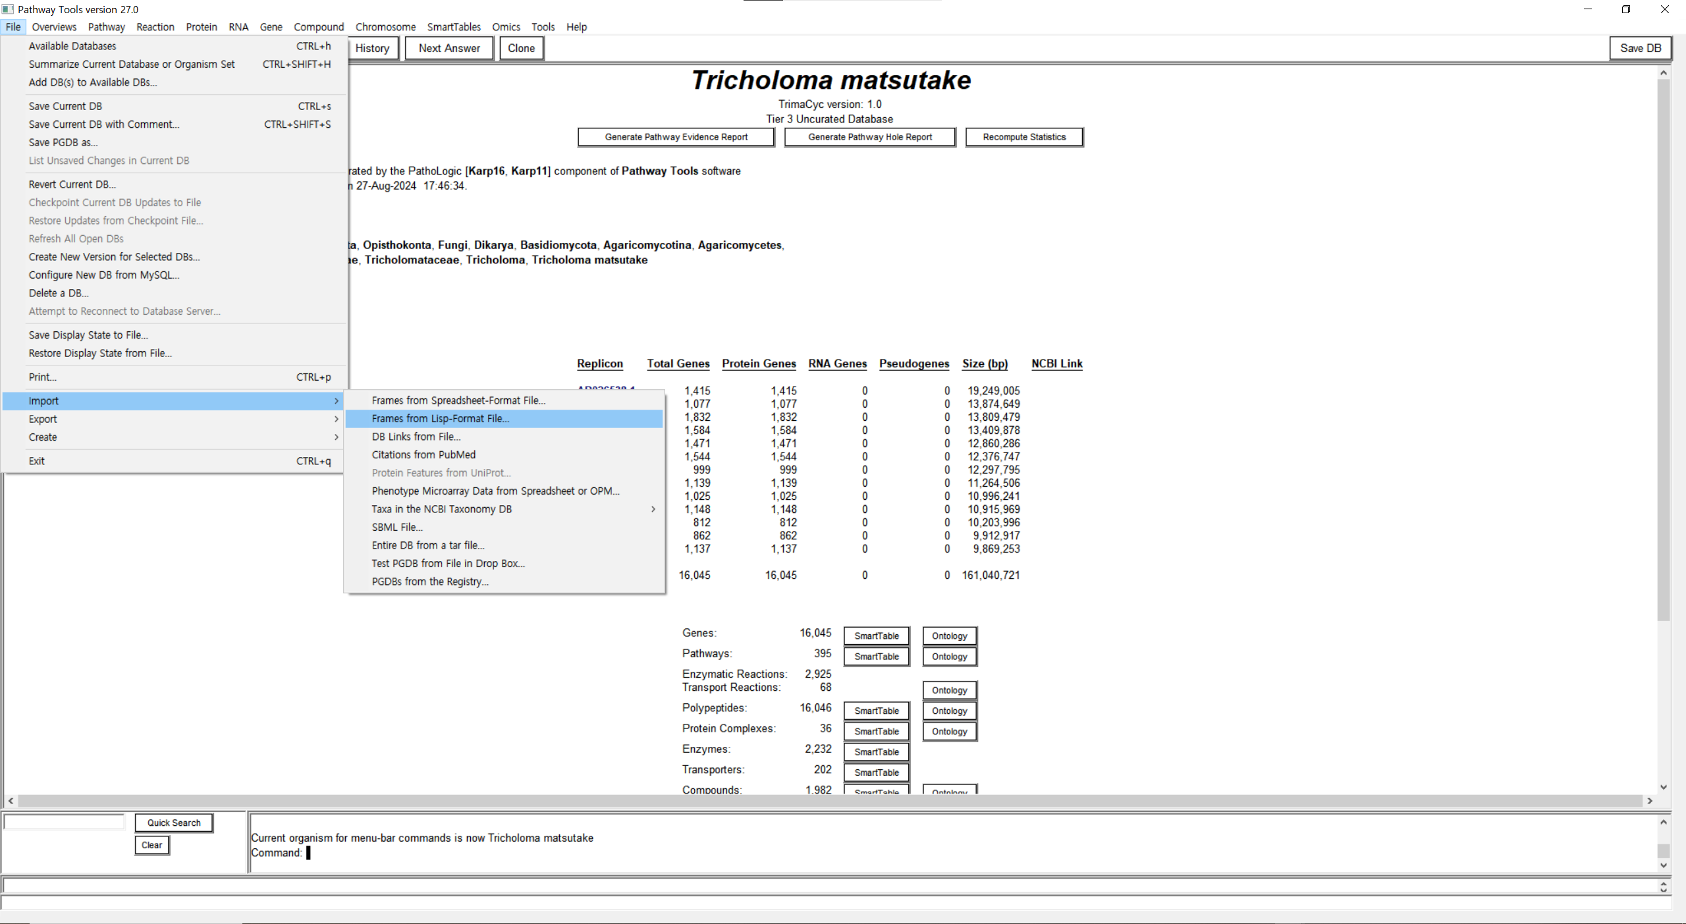The image size is (1686, 924).
Task: Open the Karp16 citation link
Action: (486, 171)
